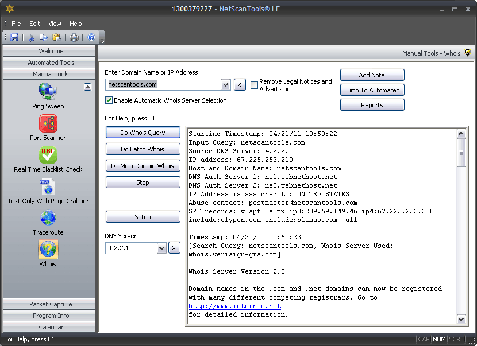
Task: Open the Port Scanner tool icon
Action: click(x=48, y=123)
